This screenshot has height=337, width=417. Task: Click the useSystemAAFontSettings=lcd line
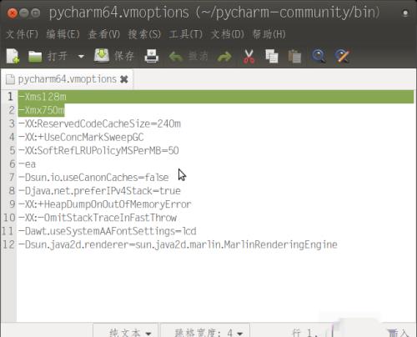(x=108, y=231)
